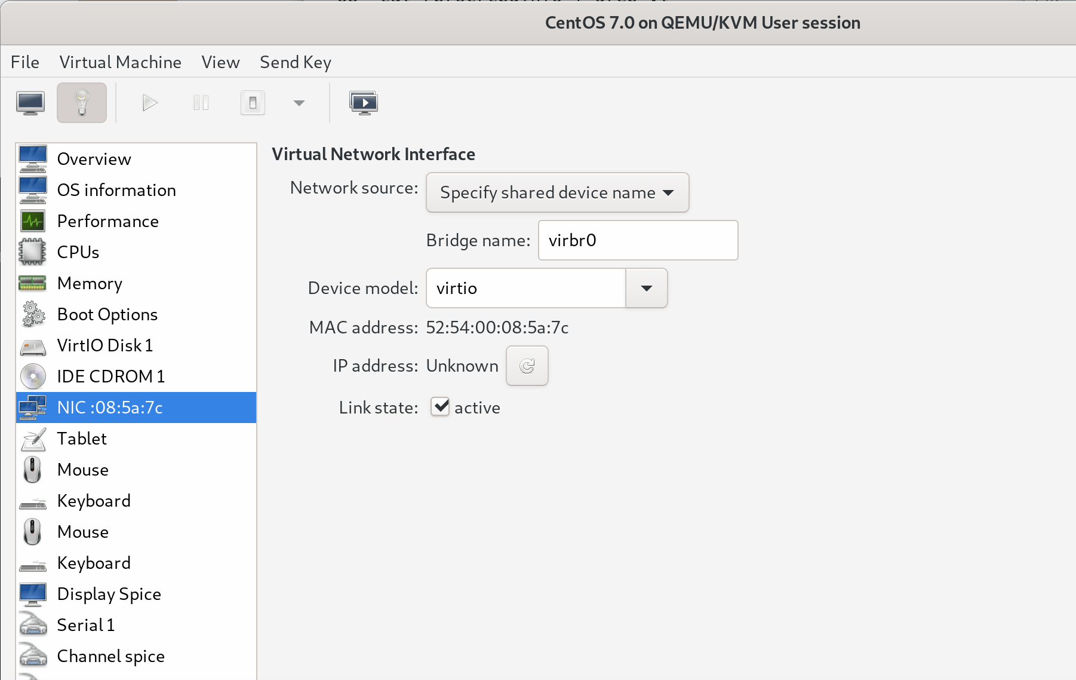Click the IDE CDROM disc icon
Image resolution: width=1076 pixels, height=680 pixels.
pos(33,376)
